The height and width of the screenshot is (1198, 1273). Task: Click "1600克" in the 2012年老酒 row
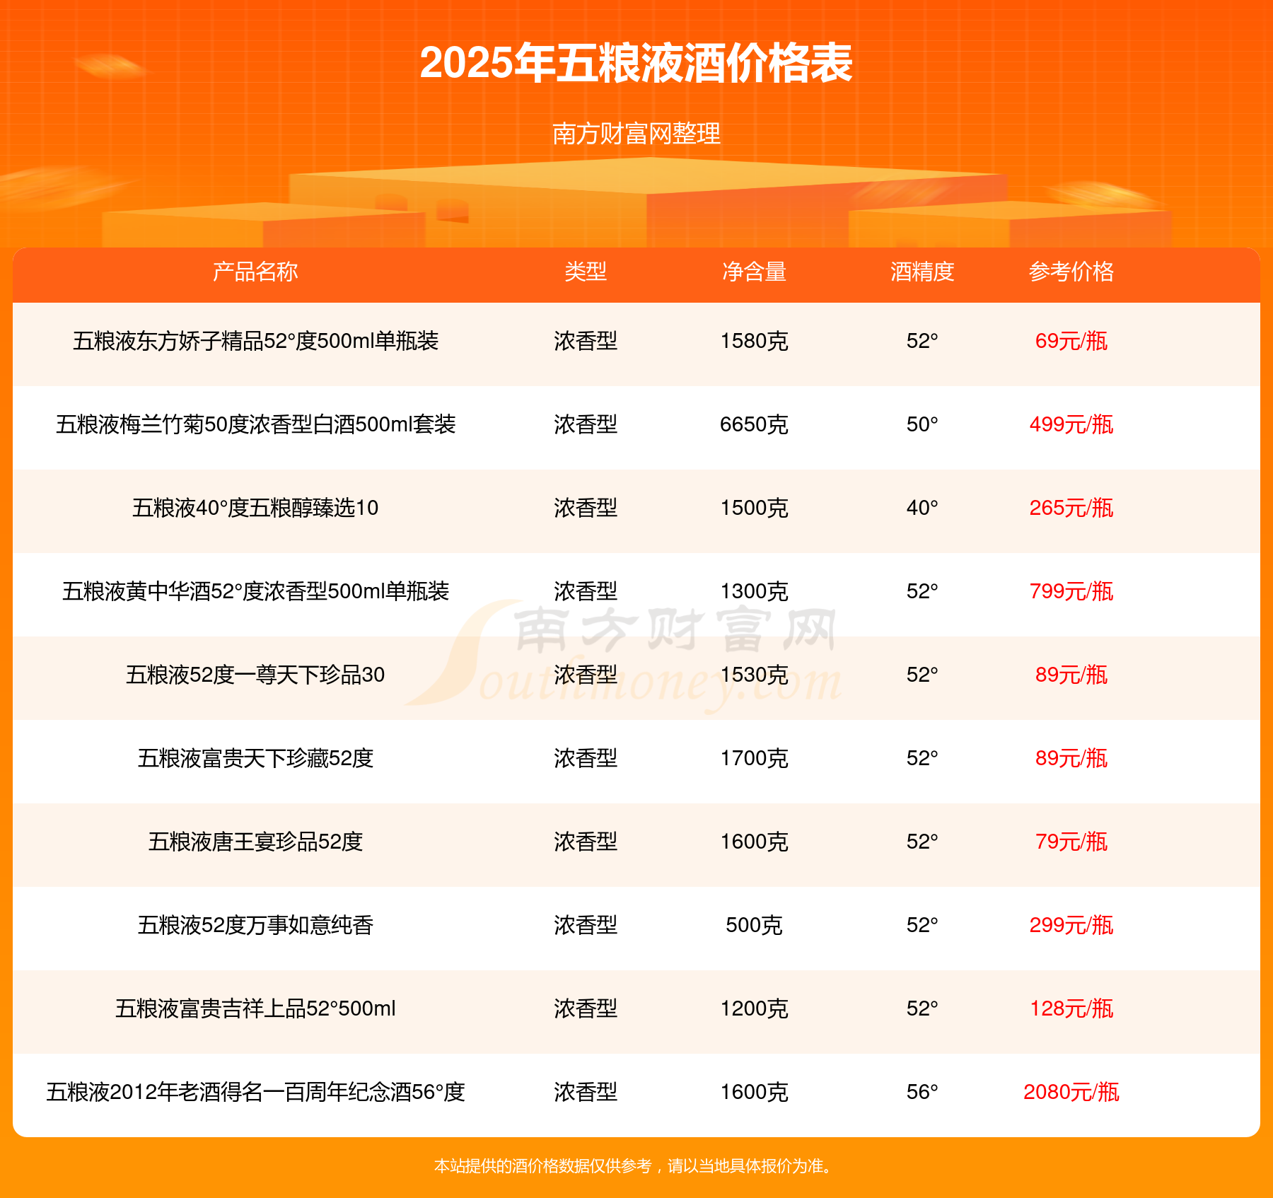click(x=754, y=1093)
